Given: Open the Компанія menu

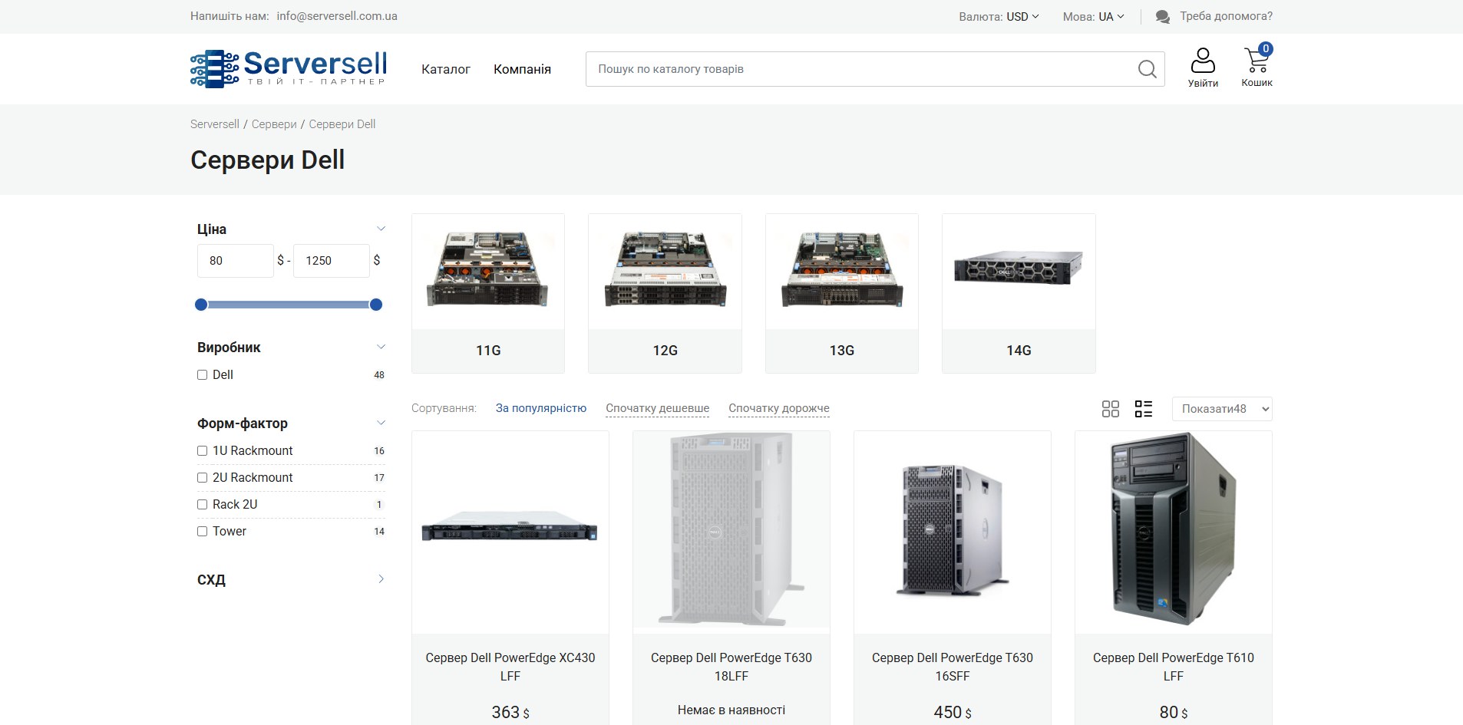Looking at the screenshot, I should coord(522,69).
